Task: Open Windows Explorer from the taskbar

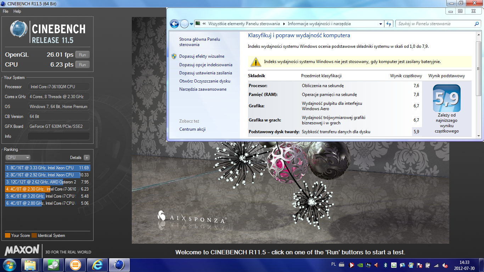Action: pyautogui.click(x=30, y=265)
